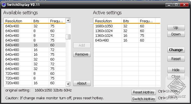191x104 pixels.
Task: Select available row 640x480 8 72
Action: [x=35, y=35]
